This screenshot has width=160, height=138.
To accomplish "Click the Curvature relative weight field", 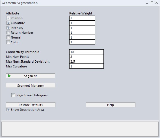I will [82, 23].
